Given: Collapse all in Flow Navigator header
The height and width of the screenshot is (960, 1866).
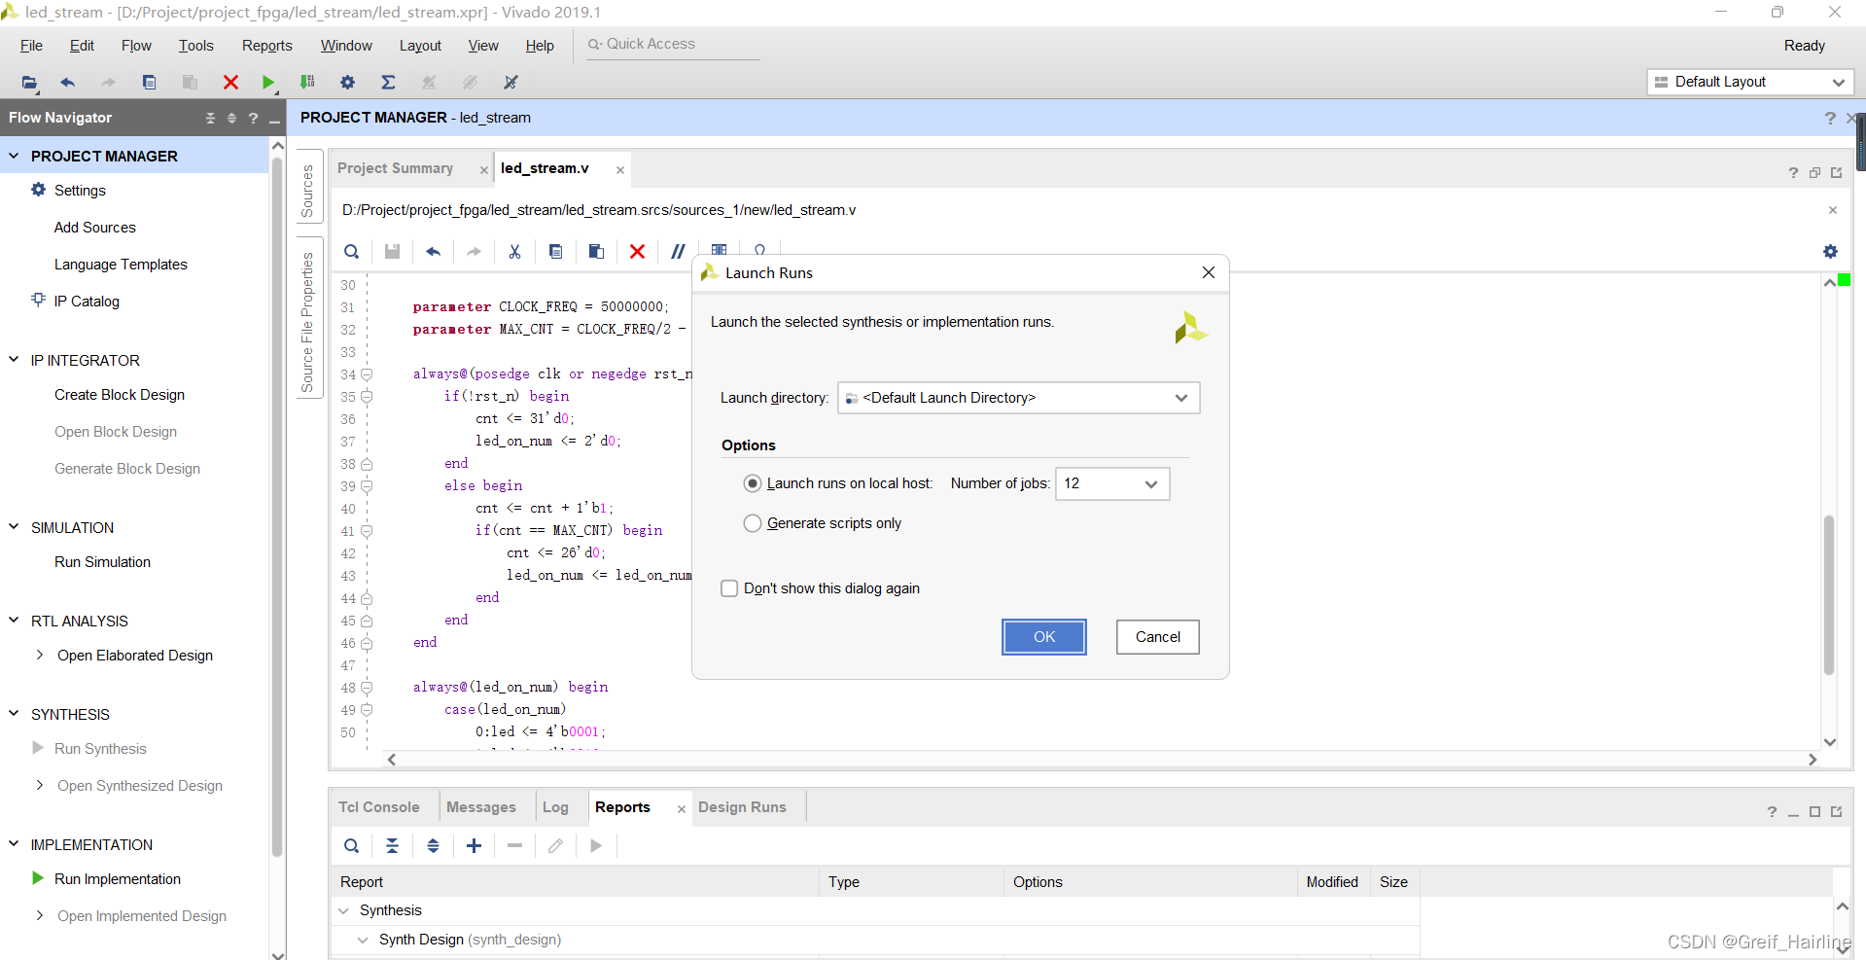Looking at the screenshot, I should point(210,118).
